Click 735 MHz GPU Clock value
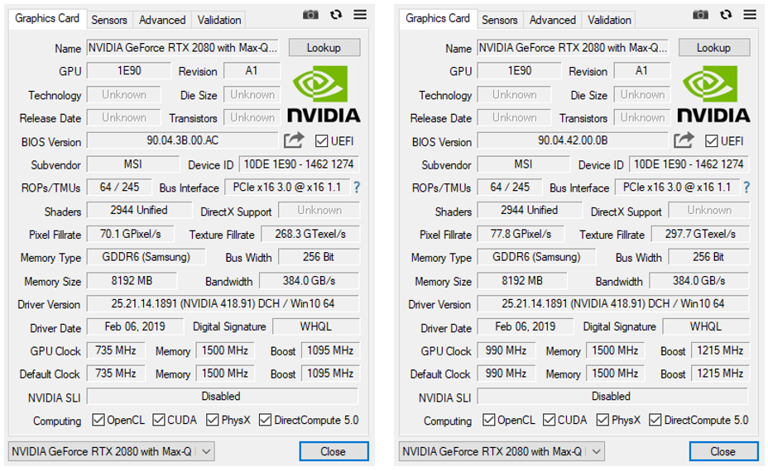Image resolution: width=768 pixels, height=471 pixels. pyautogui.click(x=116, y=350)
